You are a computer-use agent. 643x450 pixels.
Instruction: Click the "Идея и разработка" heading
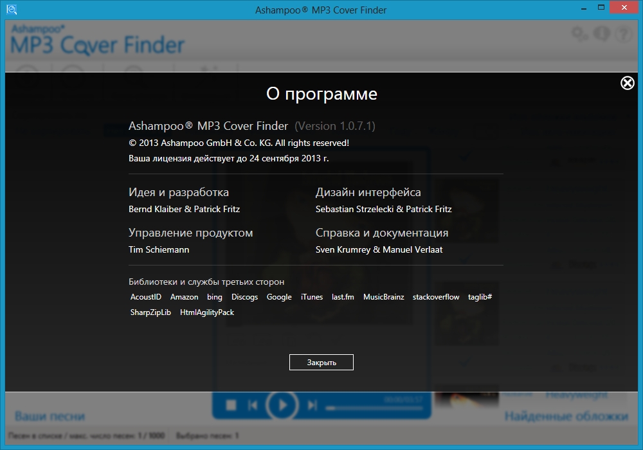179,192
